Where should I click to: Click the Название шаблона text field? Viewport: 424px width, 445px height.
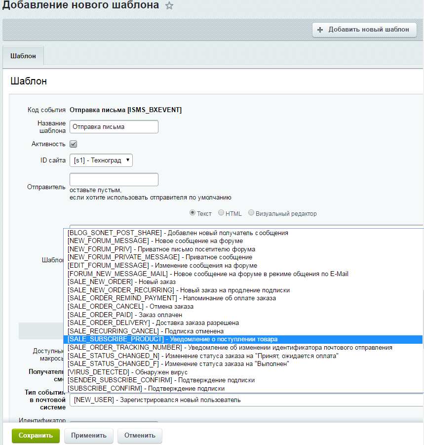(x=115, y=126)
